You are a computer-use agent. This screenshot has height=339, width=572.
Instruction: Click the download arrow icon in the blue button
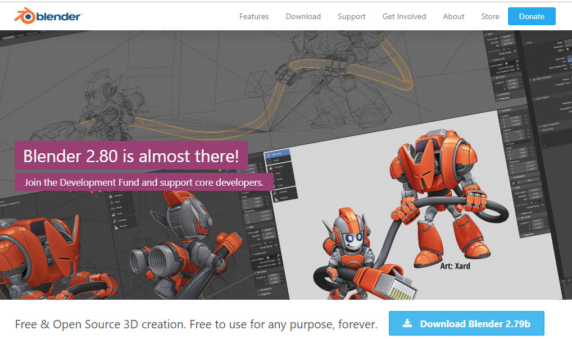(x=408, y=324)
